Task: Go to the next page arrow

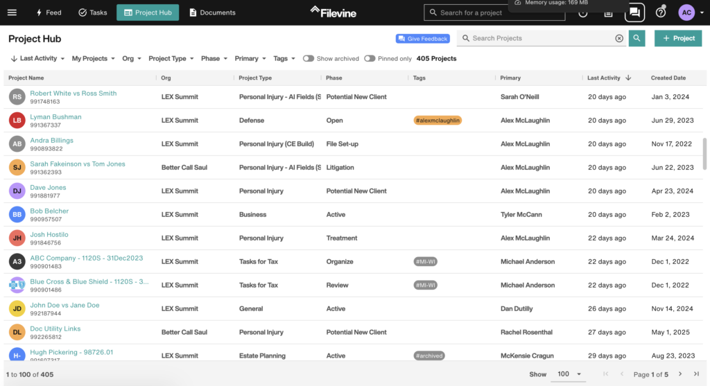Action: pyautogui.click(x=680, y=374)
